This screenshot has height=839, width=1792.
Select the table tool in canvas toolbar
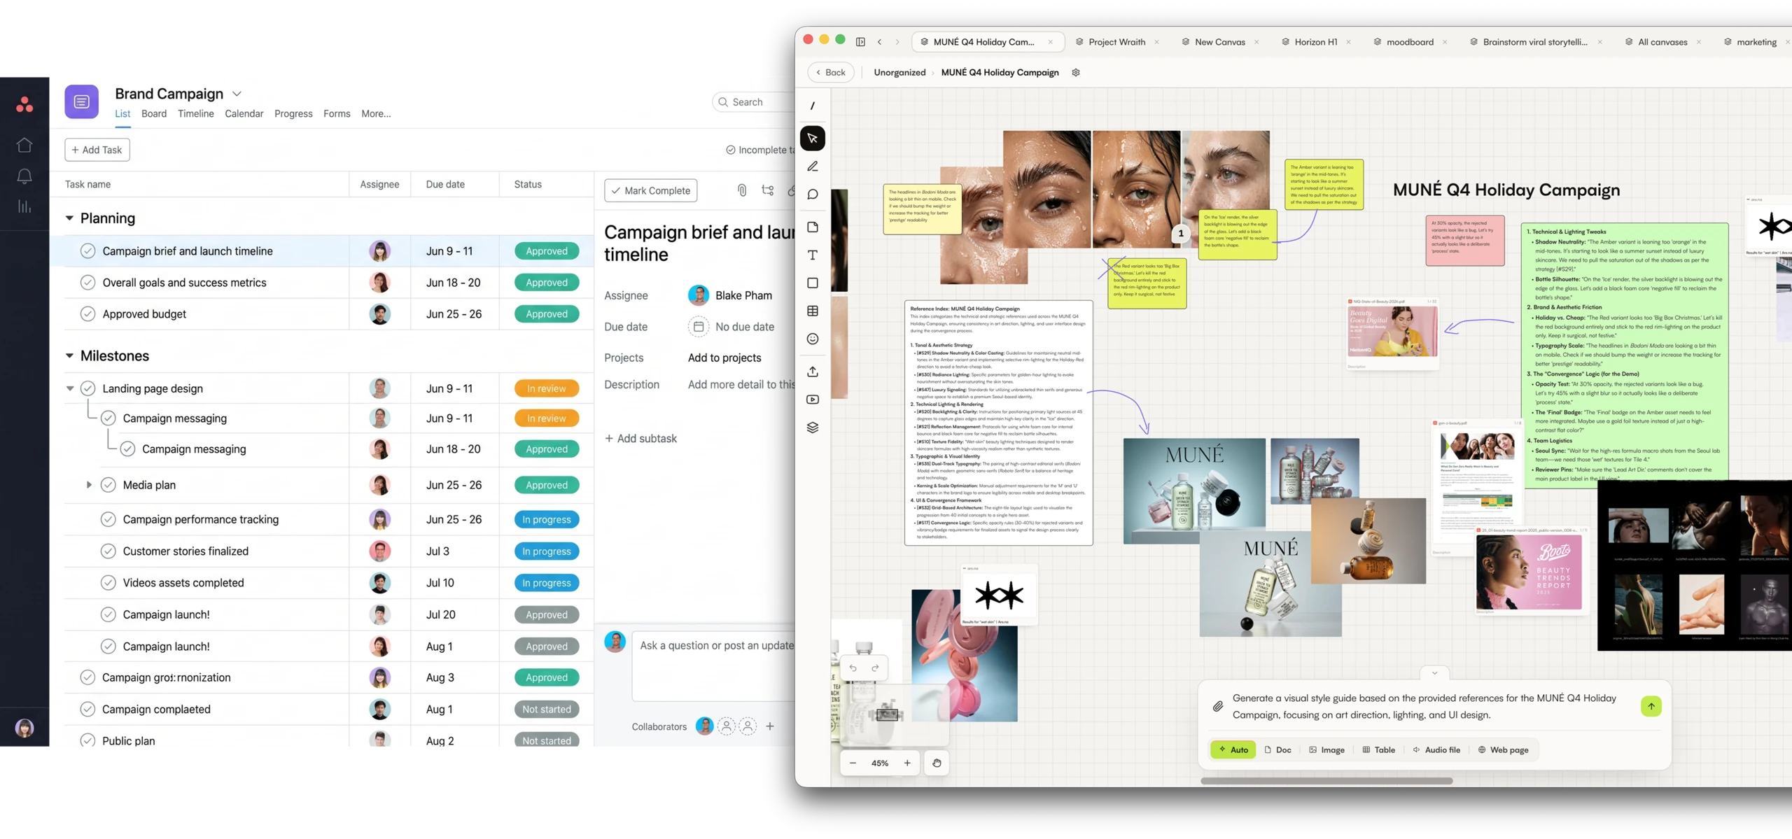tap(813, 311)
